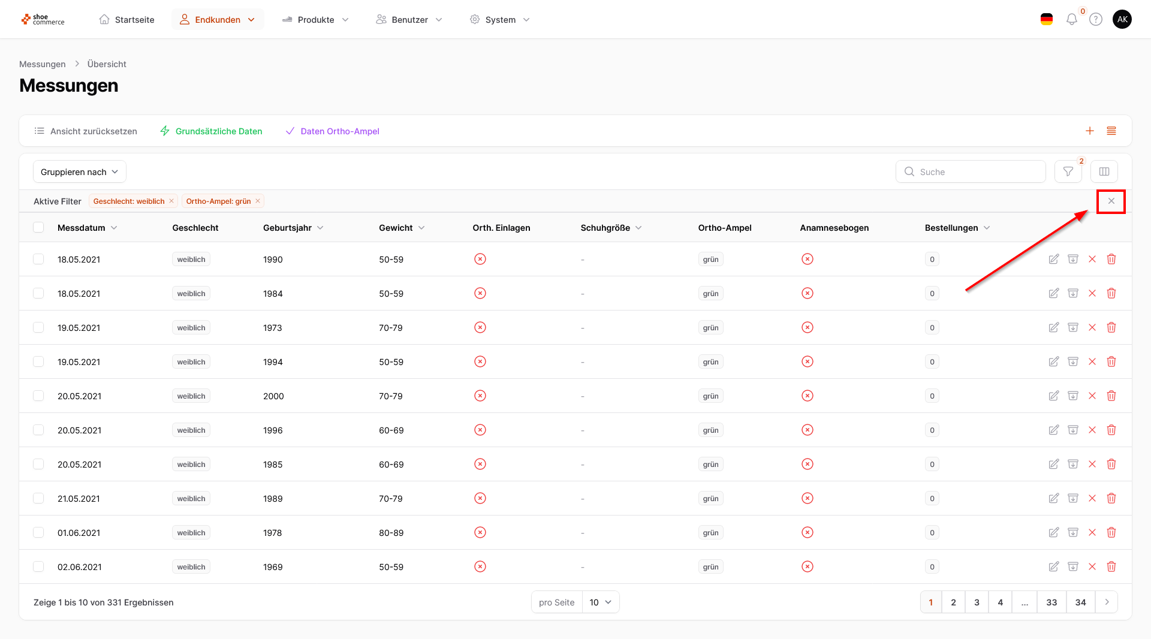Edit the first 18.05.2021 measurement row
Screen dimensions: 1151x639
1053,260
